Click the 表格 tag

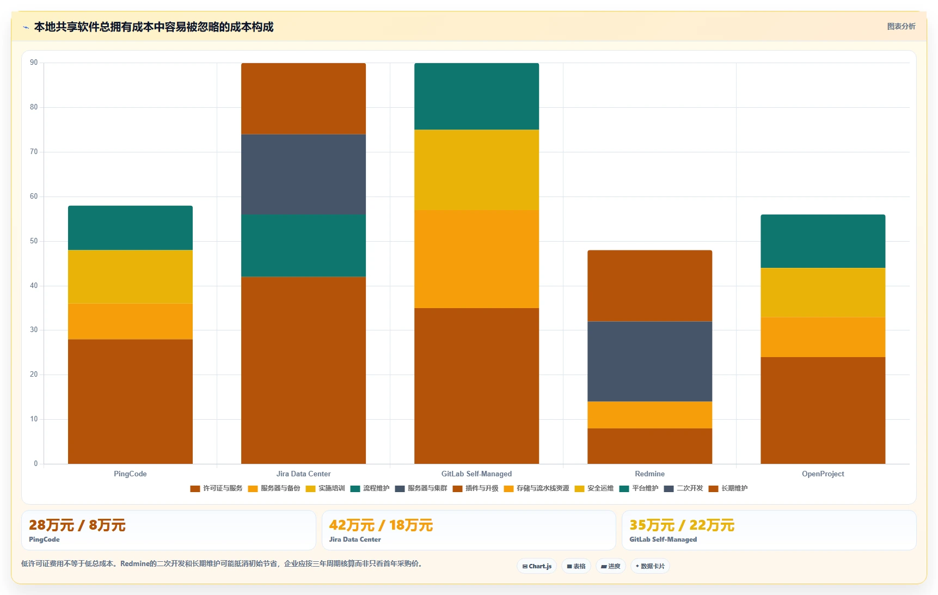click(576, 566)
